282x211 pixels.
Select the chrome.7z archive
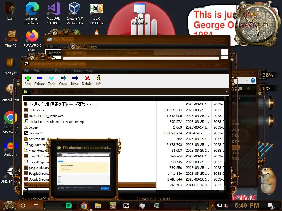[x=90, y=133]
